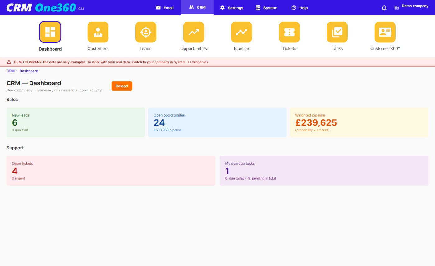Open notifications bell
Screen dimensions: 435x266
coord(384,8)
